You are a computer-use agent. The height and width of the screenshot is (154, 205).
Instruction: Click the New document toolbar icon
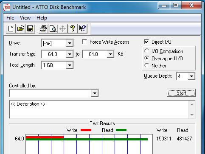coord(11,28)
